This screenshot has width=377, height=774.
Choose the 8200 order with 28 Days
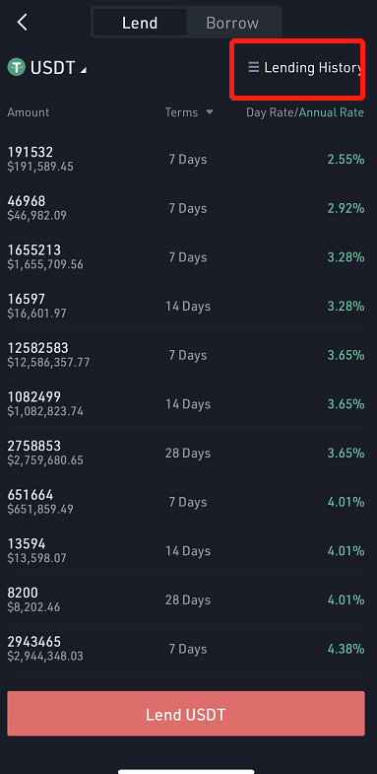pyautogui.click(x=186, y=599)
